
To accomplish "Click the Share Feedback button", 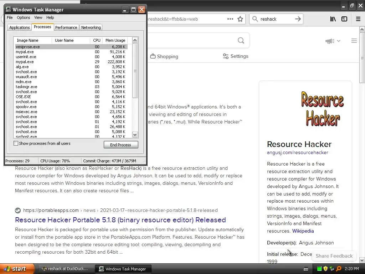I will (x=334, y=256).
